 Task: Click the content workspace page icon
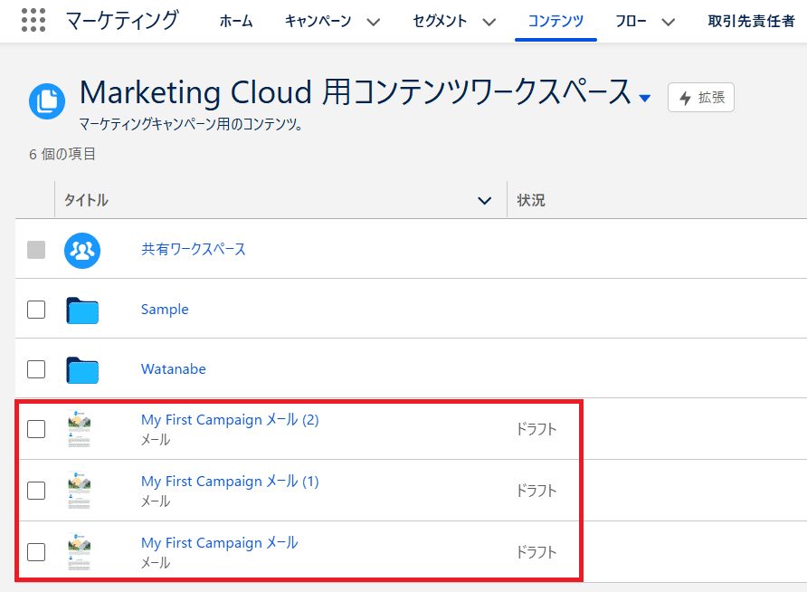[47, 100]
